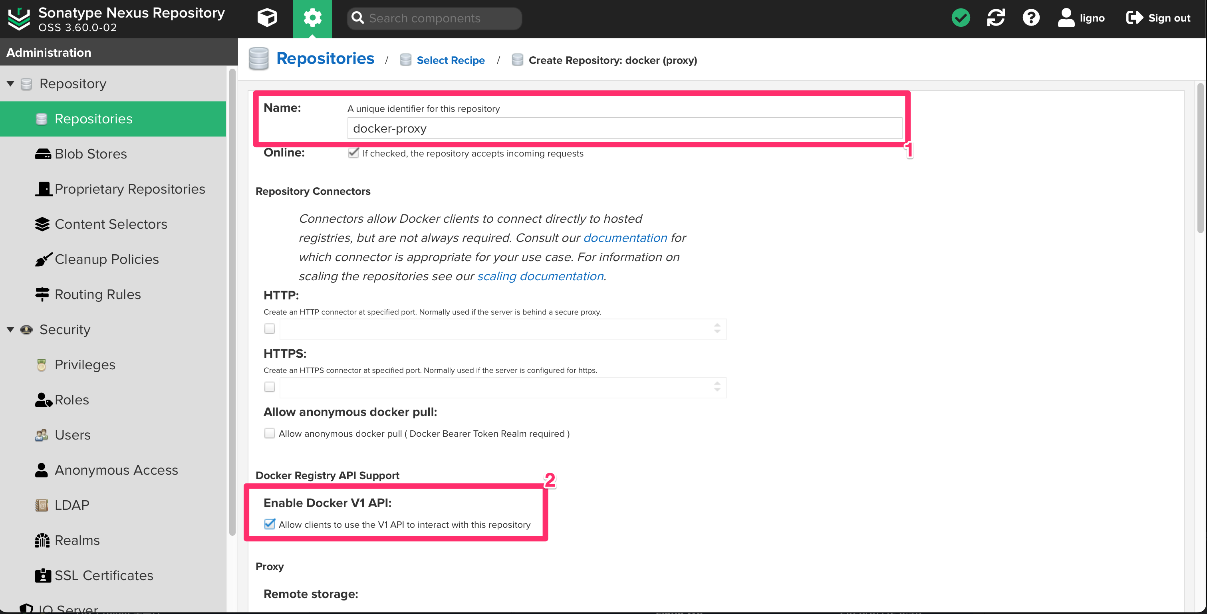Collapse the Security tree section
Screen dimensions: 1207x614
click(10, 330)
